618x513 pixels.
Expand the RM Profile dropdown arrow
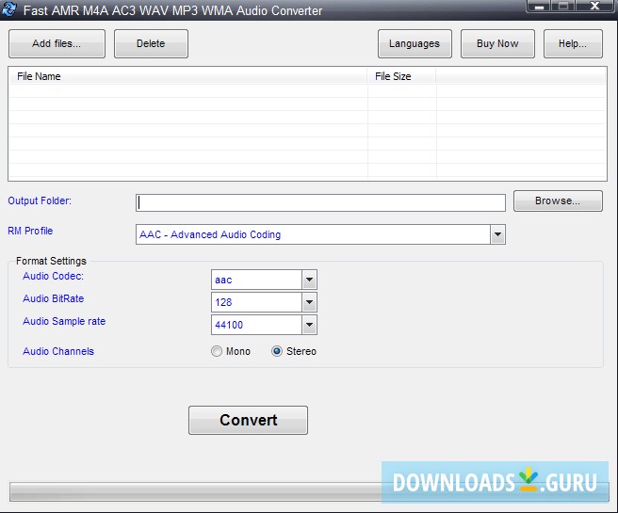(x=497, y=234)
